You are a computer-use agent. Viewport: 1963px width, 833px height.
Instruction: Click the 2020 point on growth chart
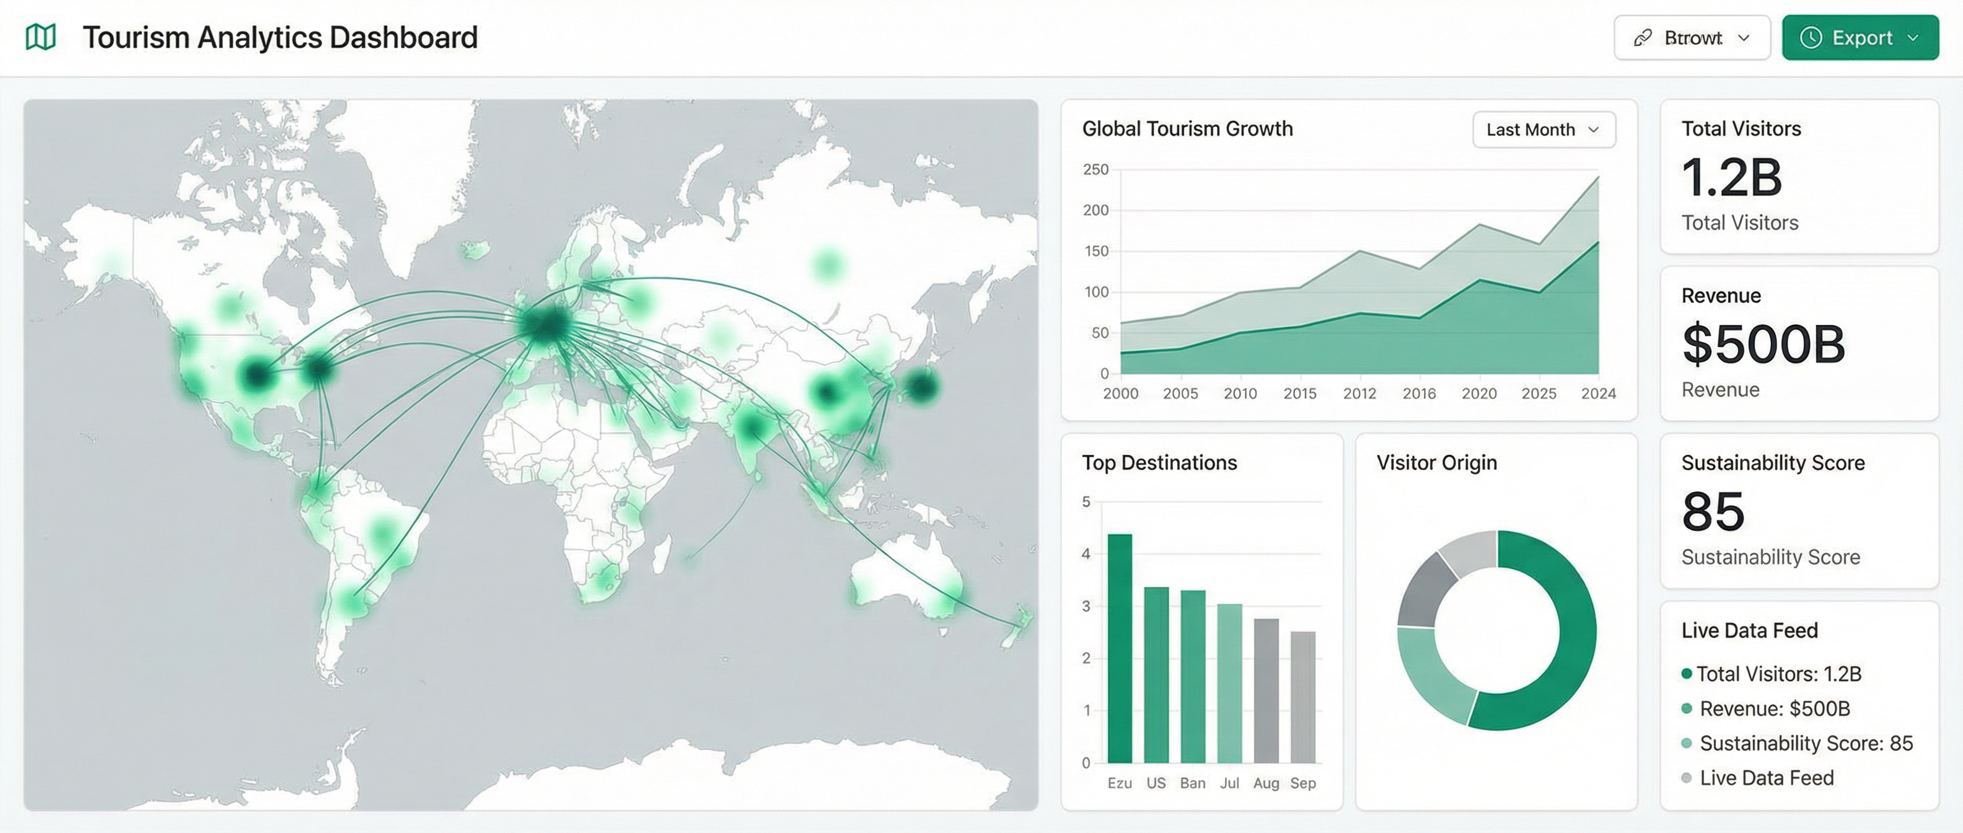(x=1479, y=280)
